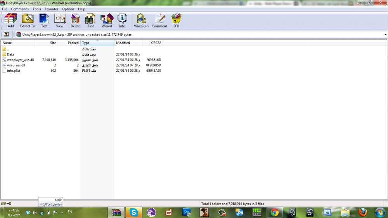
Task: Click the Dropbox tray icon
Action: click(28, 213)
